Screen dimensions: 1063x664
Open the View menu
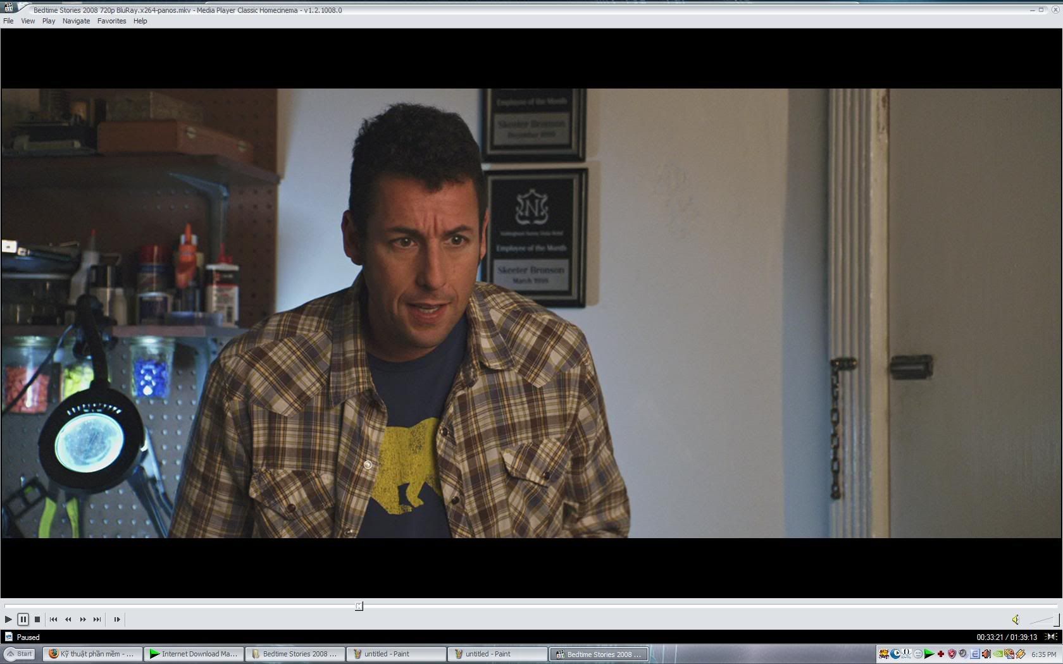pos(28,21)
